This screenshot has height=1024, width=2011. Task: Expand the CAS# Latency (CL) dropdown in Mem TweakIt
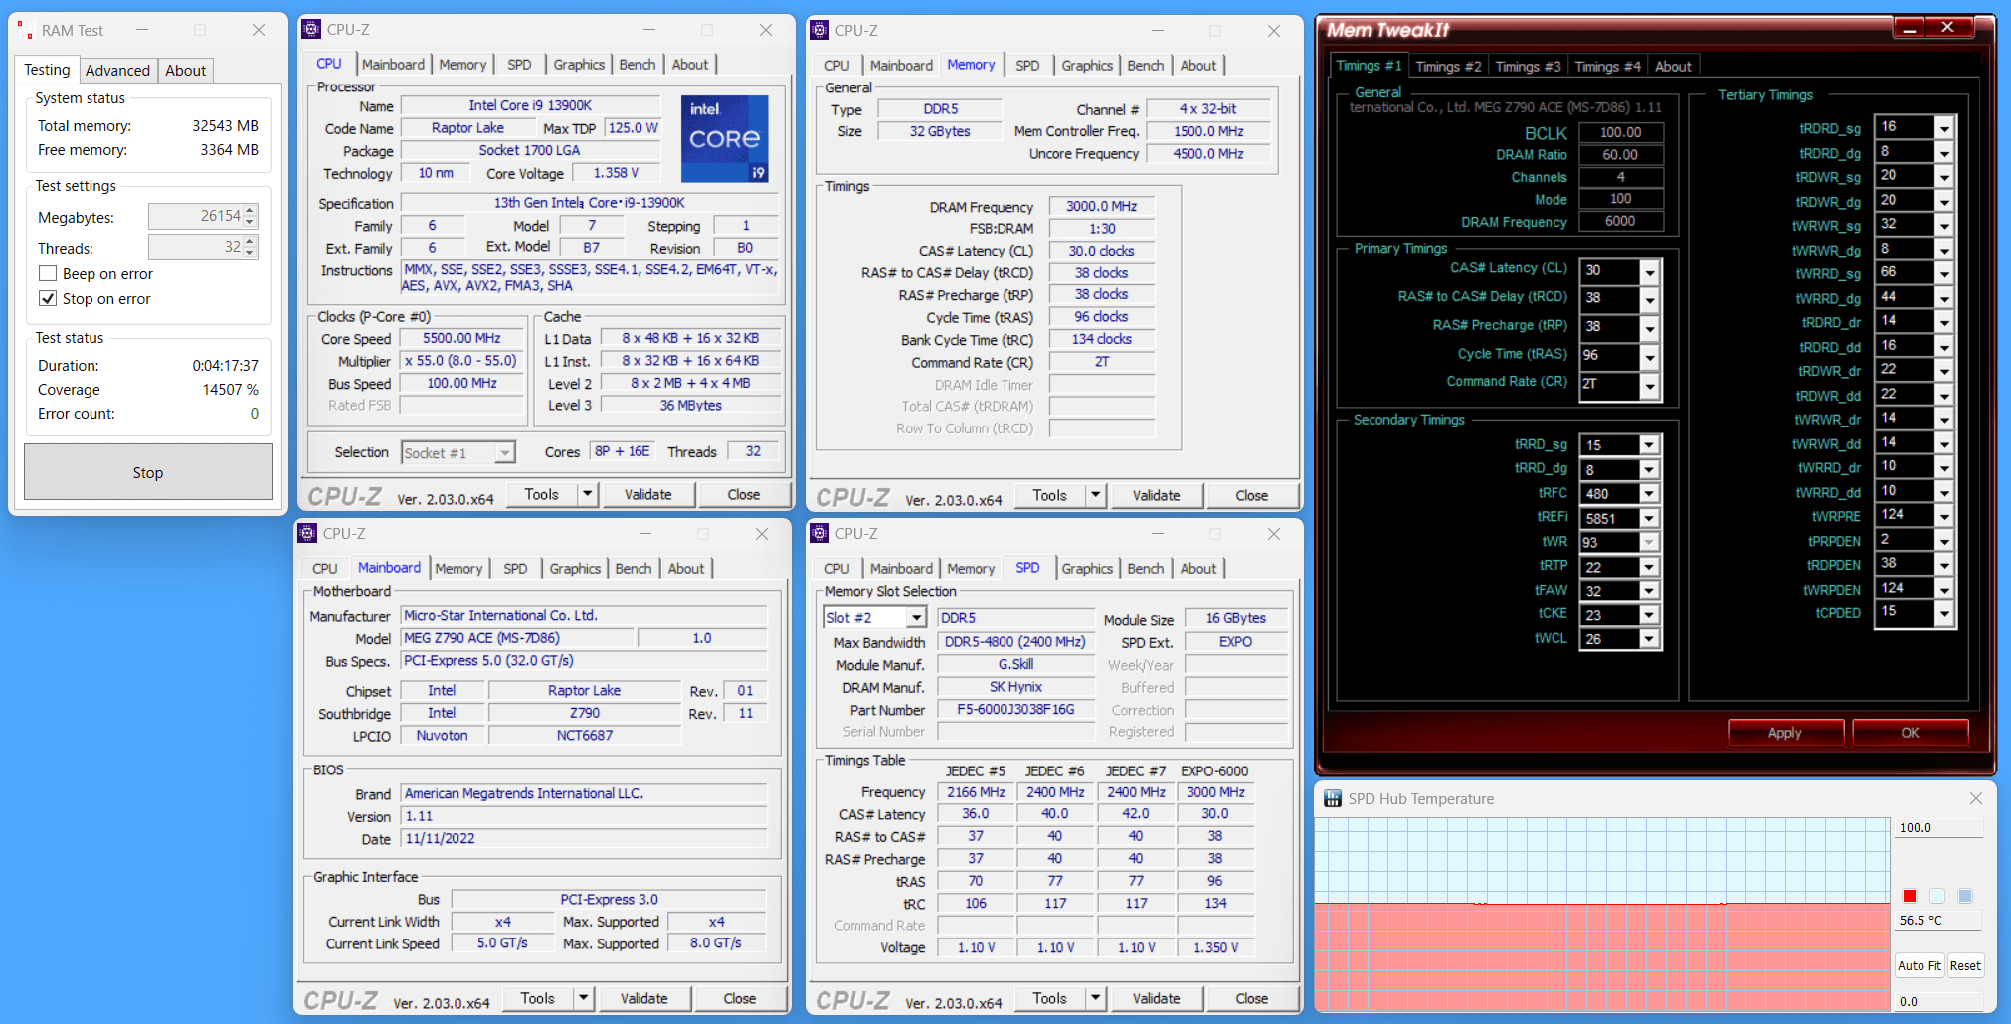[x=1649, y=271]
